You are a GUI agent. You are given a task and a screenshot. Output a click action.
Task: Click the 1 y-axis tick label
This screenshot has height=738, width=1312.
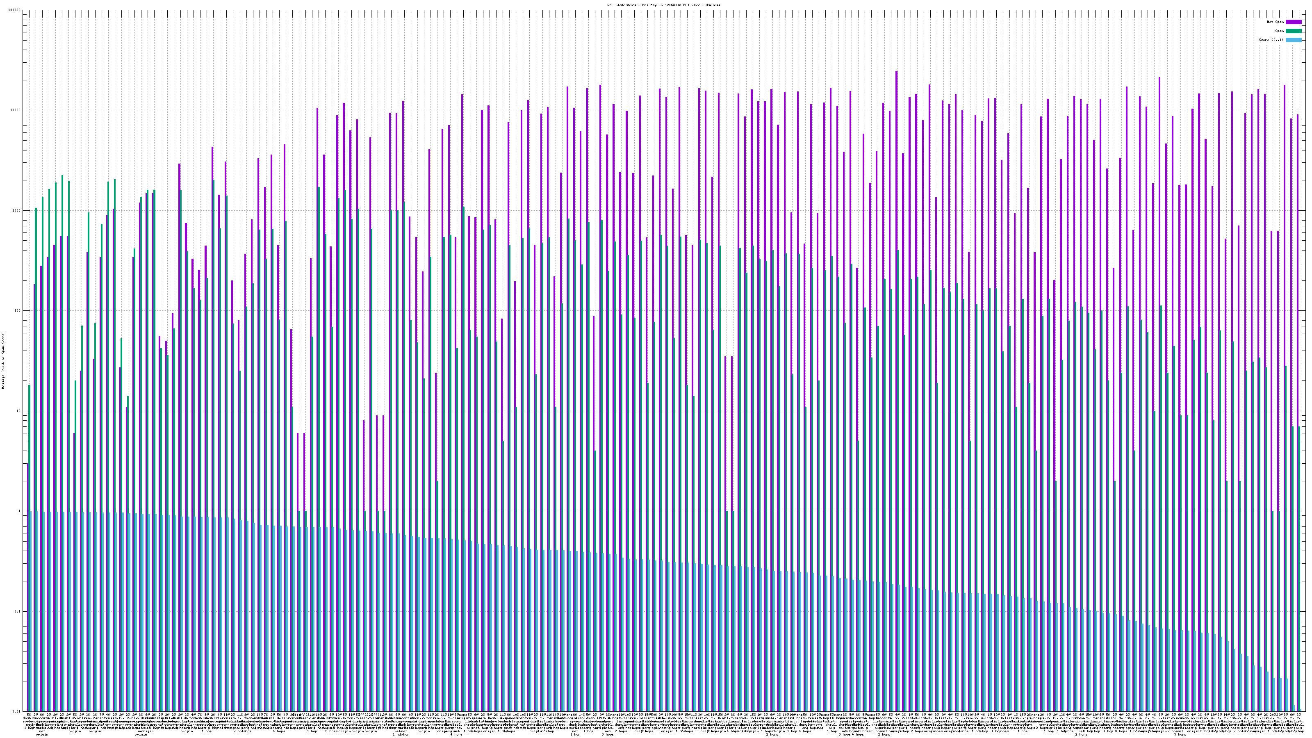point(19,511)
